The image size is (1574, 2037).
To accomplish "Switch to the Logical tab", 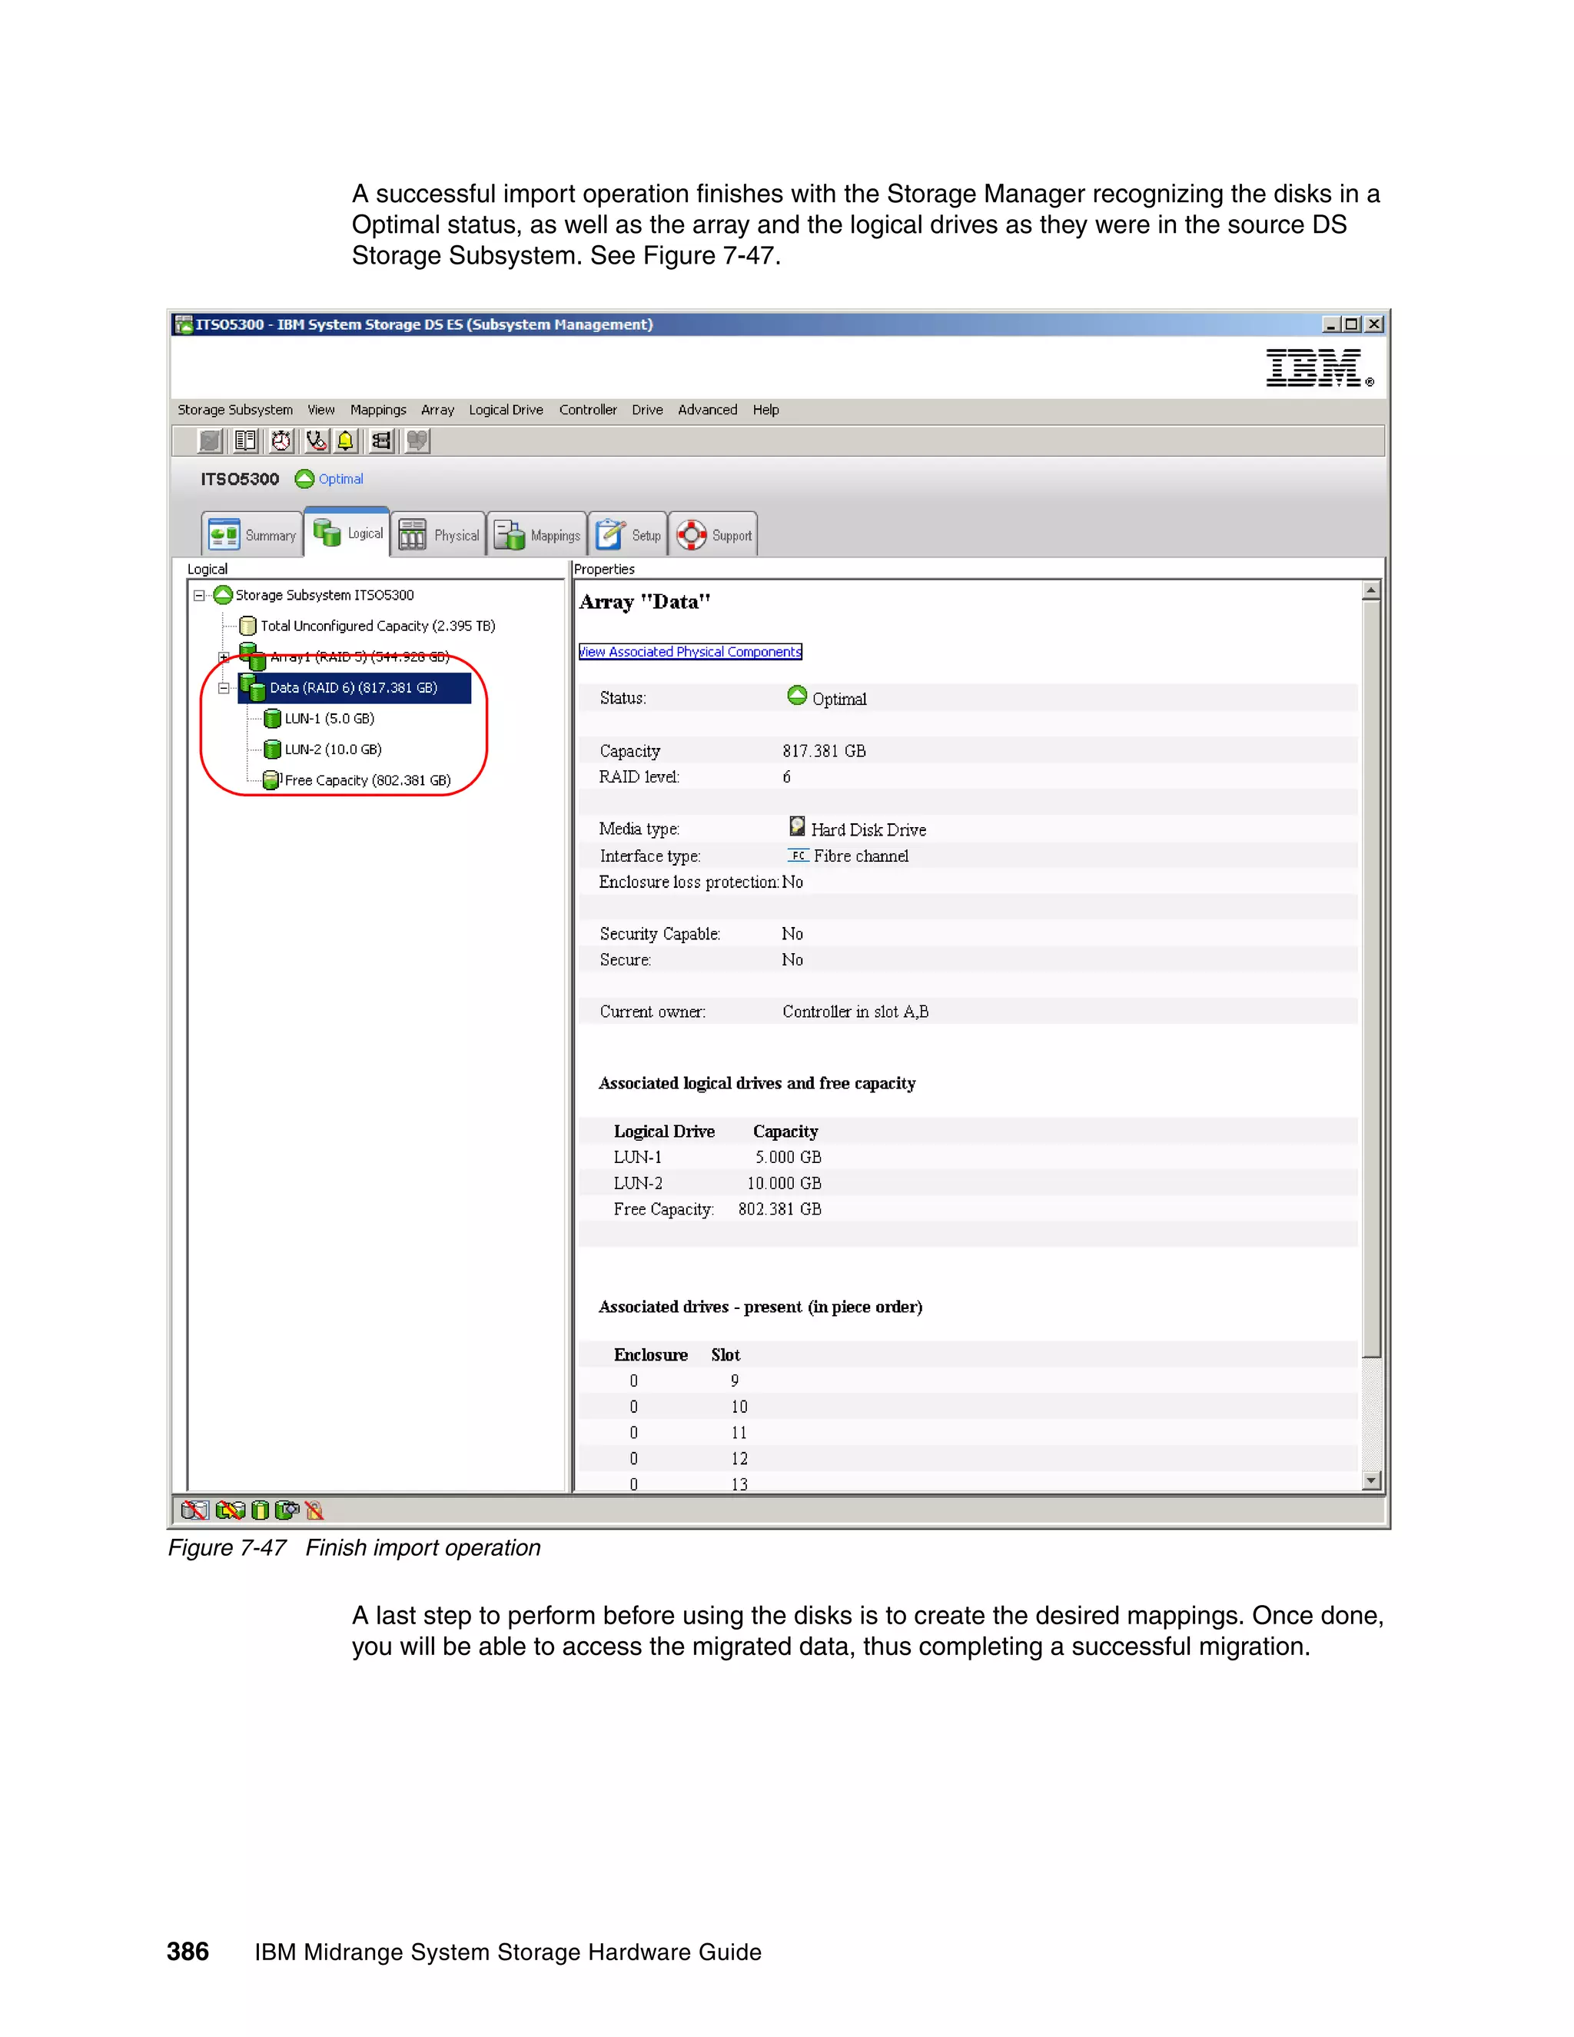I will point(347,533).
